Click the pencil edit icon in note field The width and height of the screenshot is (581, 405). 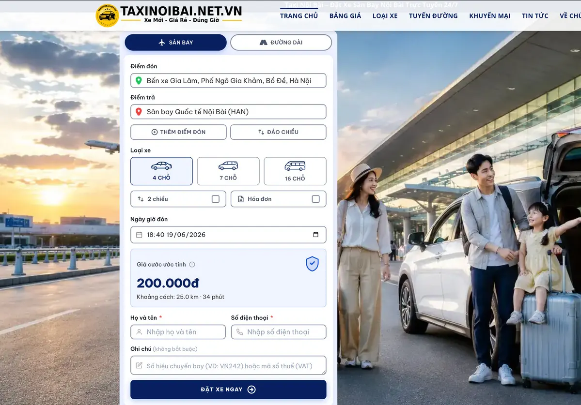(140, 365)
